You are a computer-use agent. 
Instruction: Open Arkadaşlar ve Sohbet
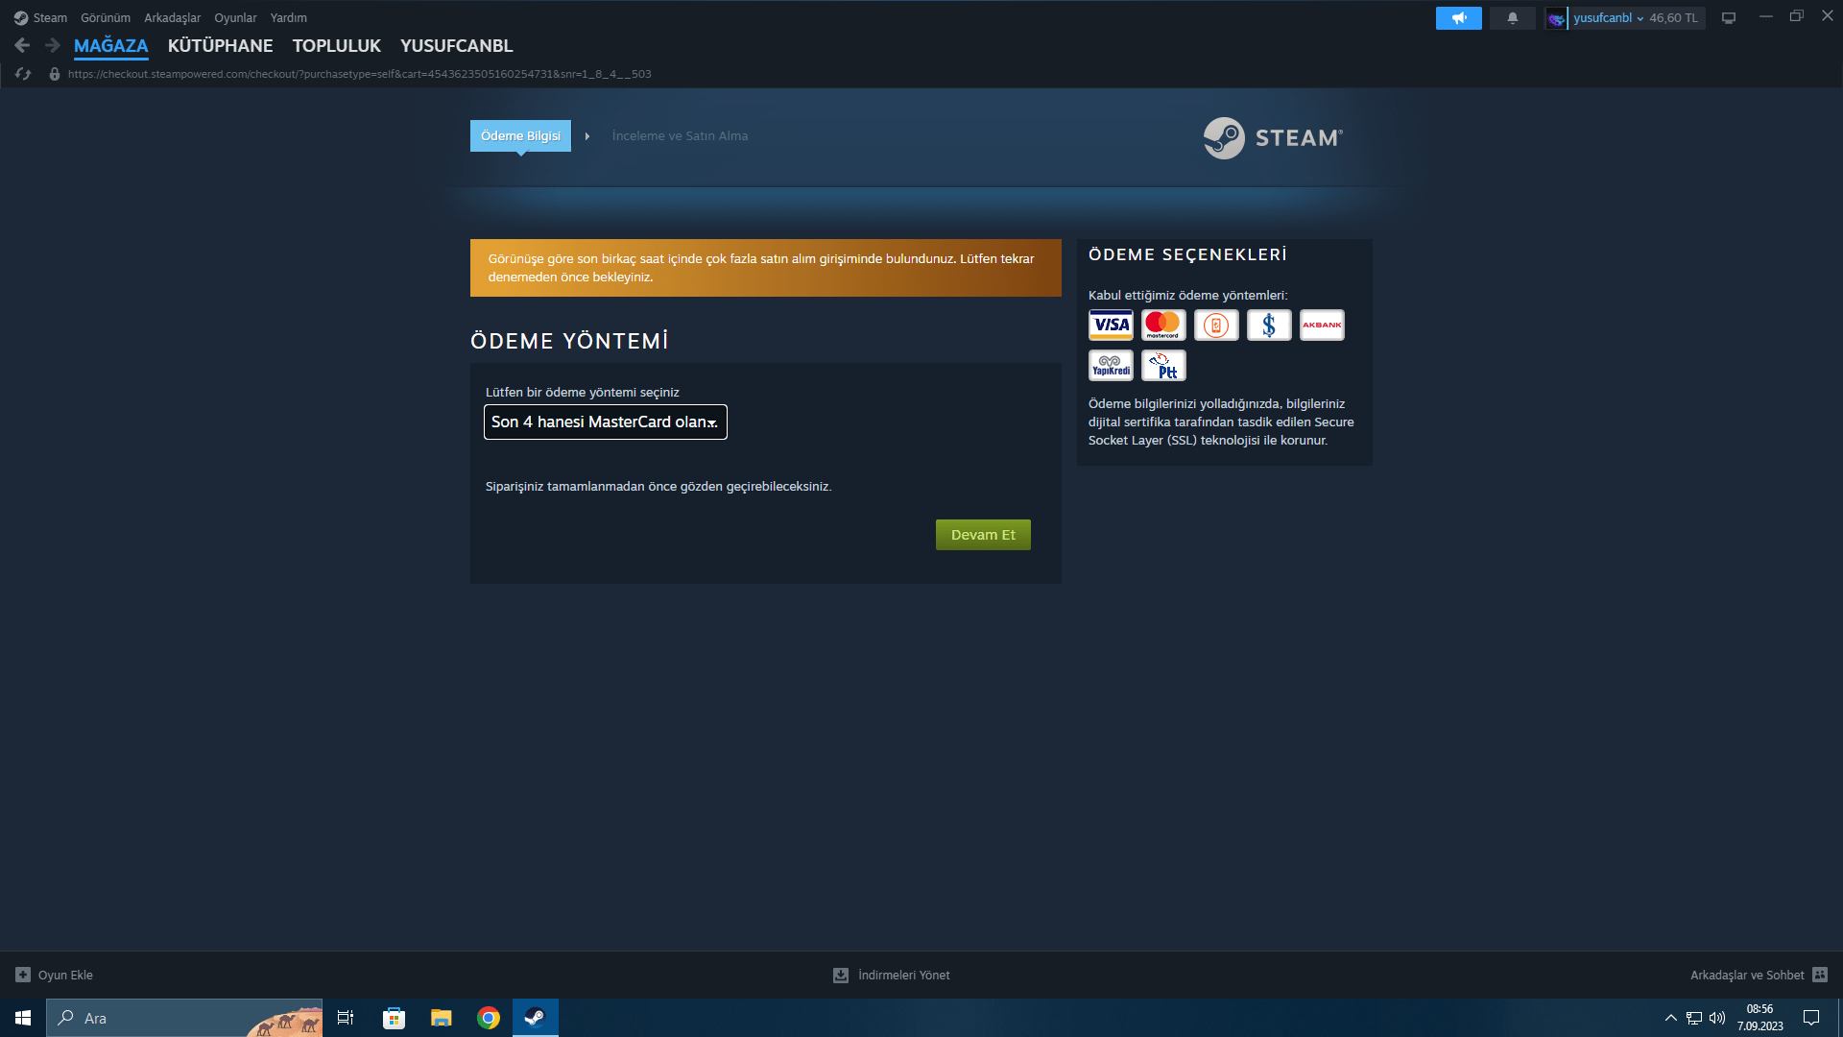tap(1747, 975)
